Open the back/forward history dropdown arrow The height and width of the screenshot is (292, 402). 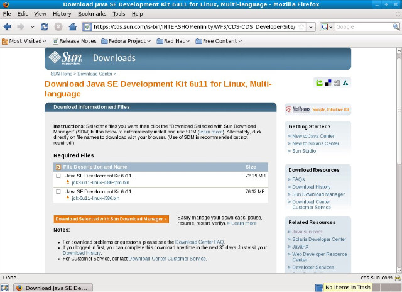tap(32, 27)
